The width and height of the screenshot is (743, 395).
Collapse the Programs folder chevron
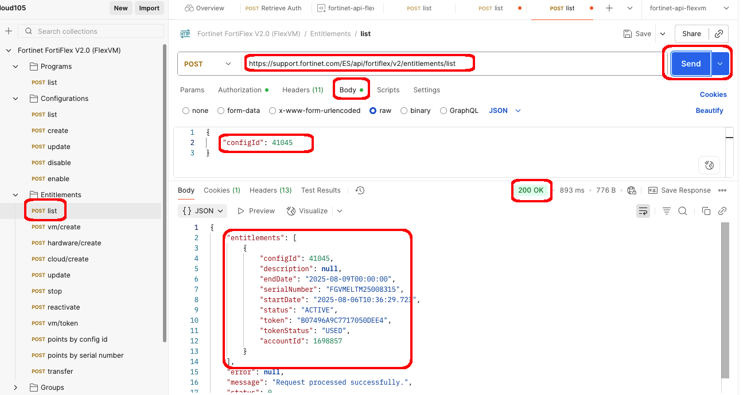click(x=15, y=67)
